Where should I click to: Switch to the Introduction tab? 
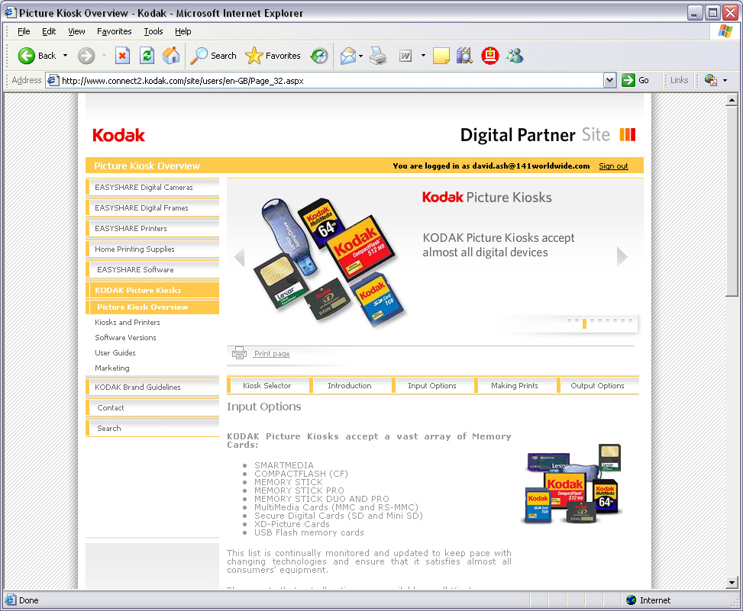click(351, 386)
